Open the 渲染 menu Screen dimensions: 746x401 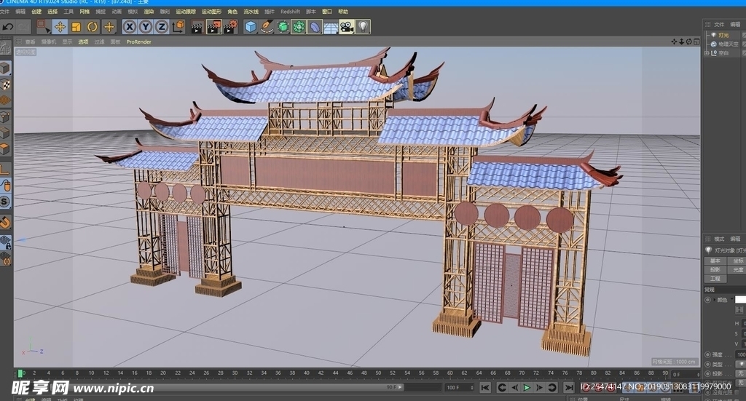click(x=149, y=12)
